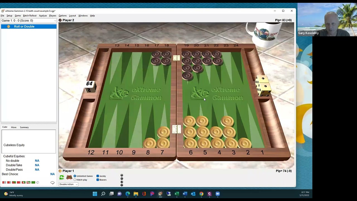Select Match play radio button

coord(75,180)
